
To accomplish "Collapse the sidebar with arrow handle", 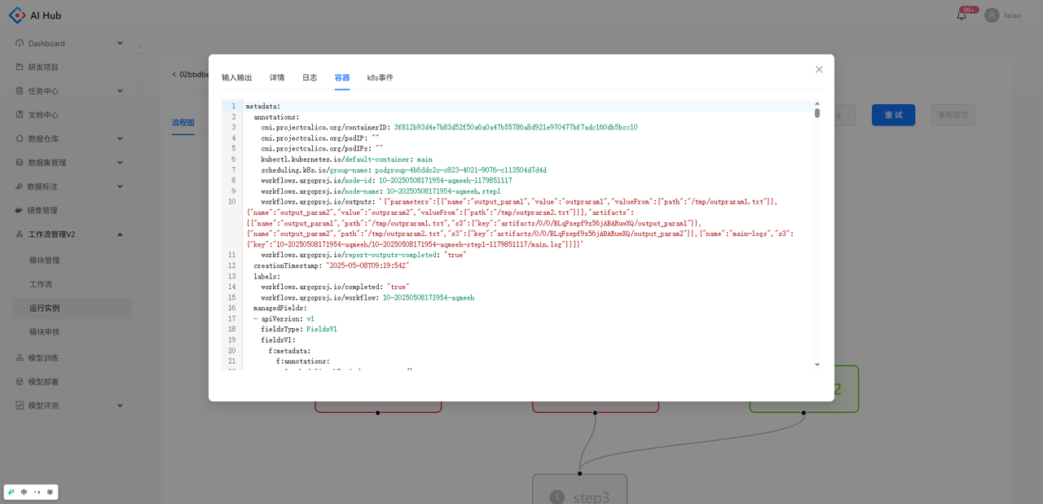I will [x=139, y=46].
